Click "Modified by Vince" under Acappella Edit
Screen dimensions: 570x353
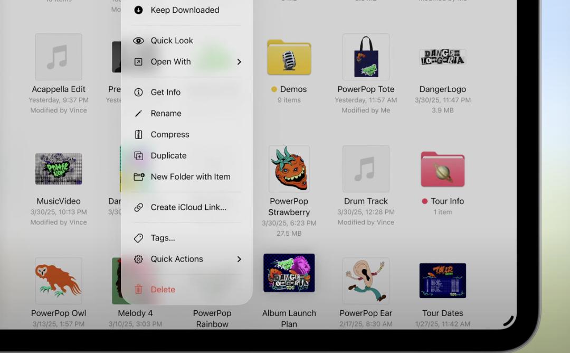click(59, 110)
